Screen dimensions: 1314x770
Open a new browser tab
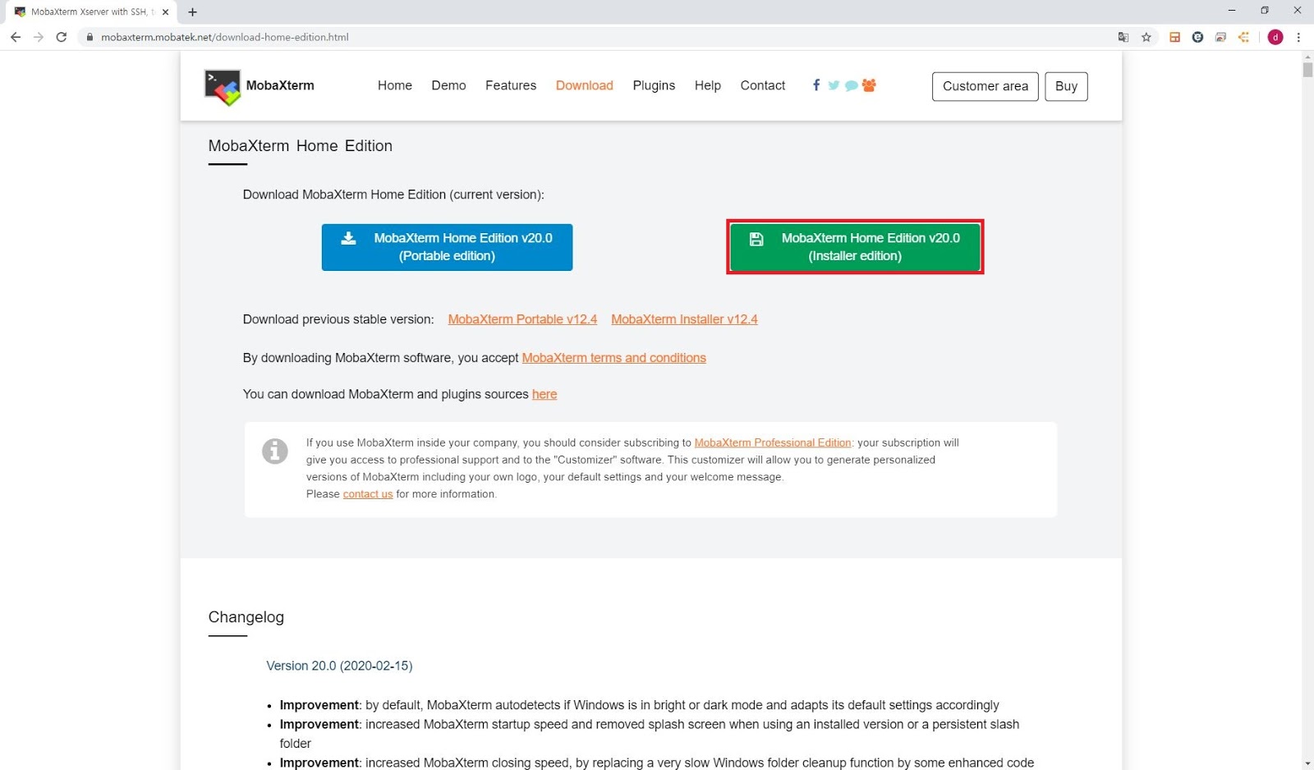click(192, 12)
